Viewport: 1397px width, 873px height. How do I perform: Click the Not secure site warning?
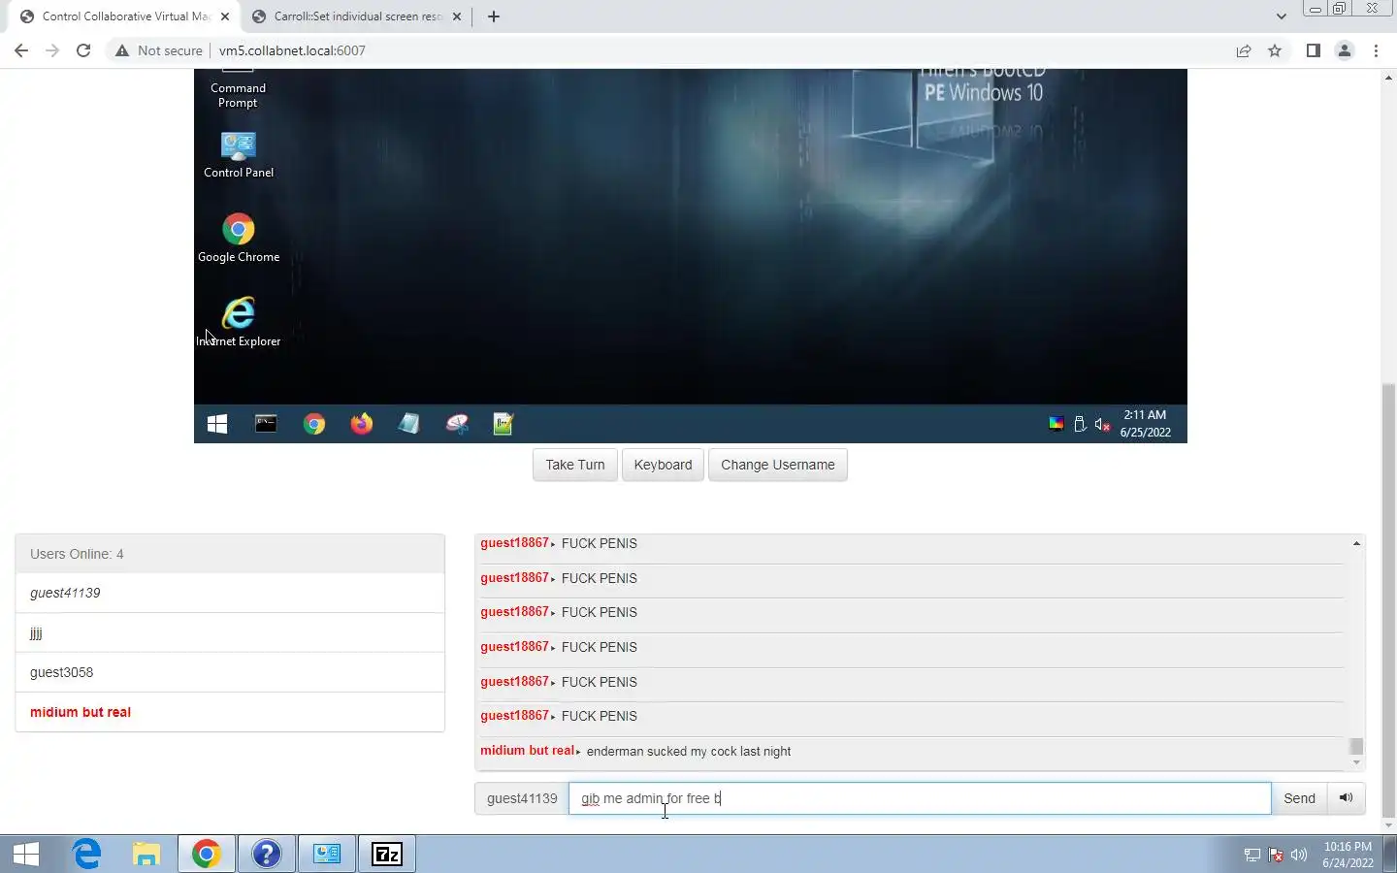(159, 50)
